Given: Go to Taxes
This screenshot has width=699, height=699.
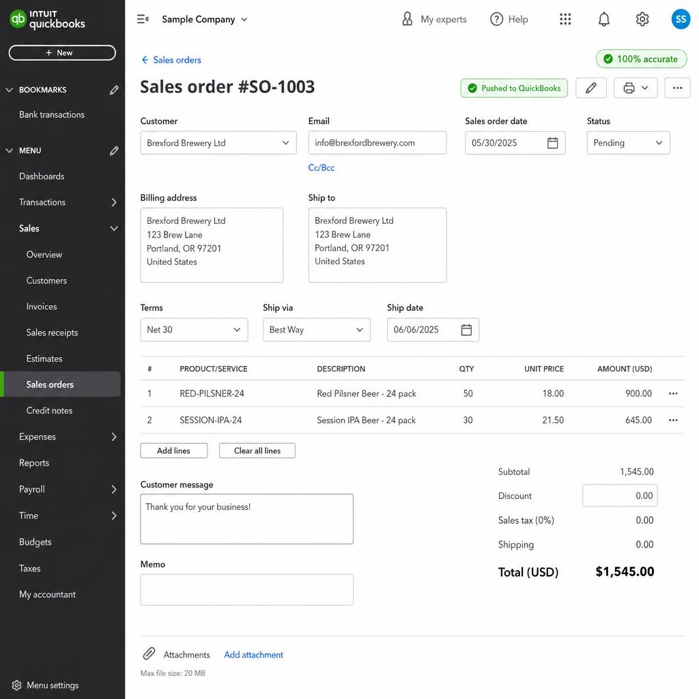Looking at the screenshot, I should pyautogui.click(x=30, y=569).
